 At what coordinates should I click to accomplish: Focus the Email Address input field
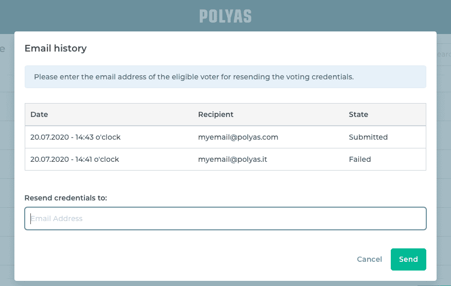coord(225,218)
